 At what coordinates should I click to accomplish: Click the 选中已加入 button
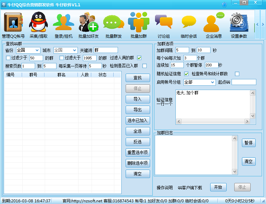(138, 120)
